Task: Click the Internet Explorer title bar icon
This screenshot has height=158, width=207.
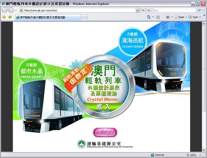Action: [x=3, y=4]
